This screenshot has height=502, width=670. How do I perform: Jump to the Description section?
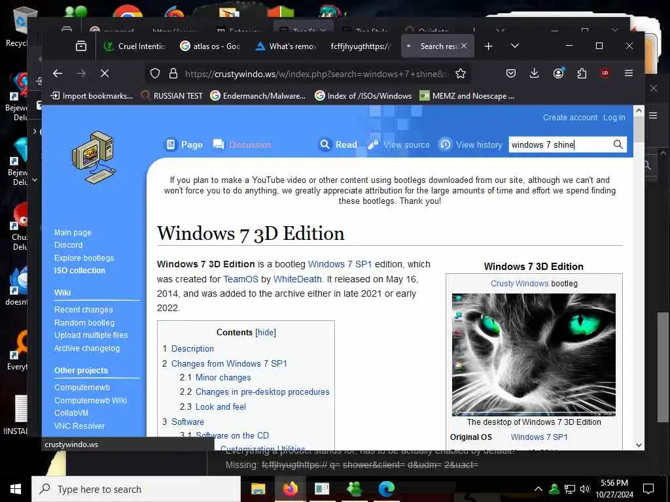click(x=192, y=349)
